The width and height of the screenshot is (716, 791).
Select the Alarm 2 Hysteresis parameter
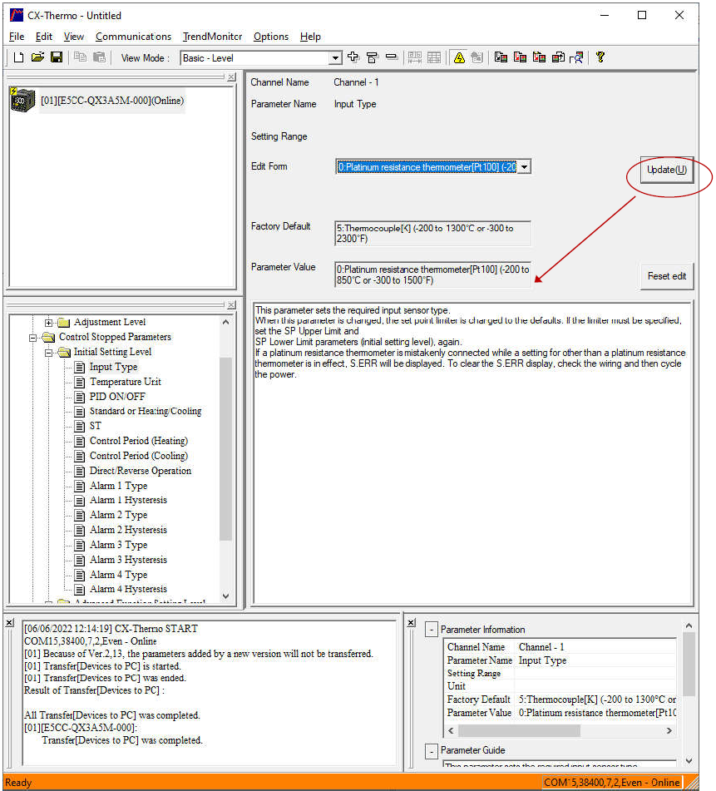point(128,530)
